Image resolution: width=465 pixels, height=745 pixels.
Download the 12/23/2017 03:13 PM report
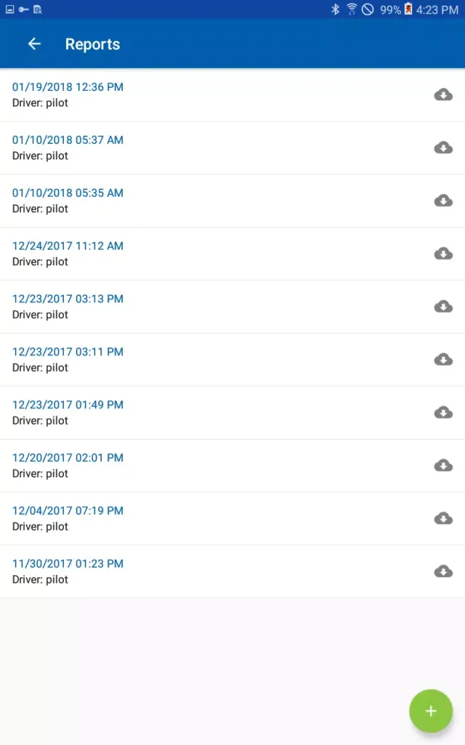(443, 306)
